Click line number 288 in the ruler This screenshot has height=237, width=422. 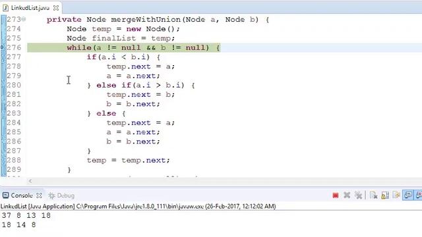(x=14, y=160)
